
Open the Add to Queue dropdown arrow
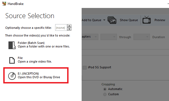tap(104, 20)
